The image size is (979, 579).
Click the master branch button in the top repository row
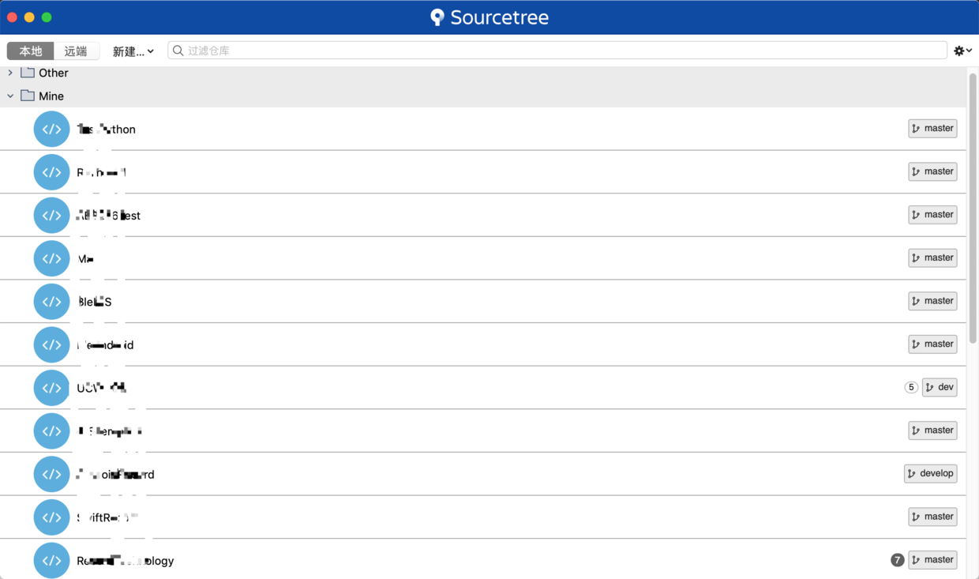click(932, 128)
